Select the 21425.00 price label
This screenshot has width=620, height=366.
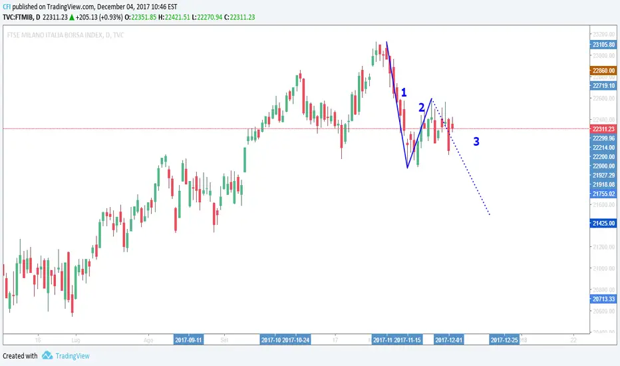tap(603, 224)
